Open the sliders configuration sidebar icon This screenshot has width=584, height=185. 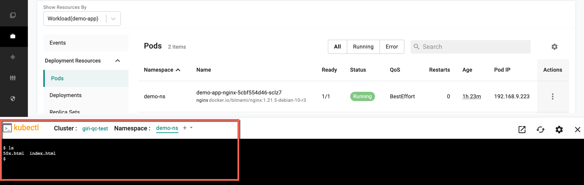pos(13,78)
